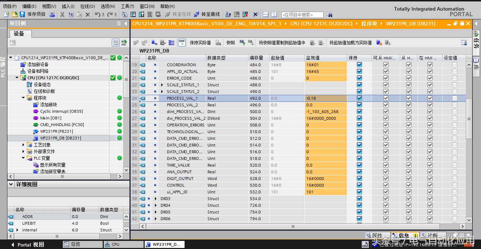The image size is (481, 249).
Task: Click the download to device icon
Action: coord(133,14)
